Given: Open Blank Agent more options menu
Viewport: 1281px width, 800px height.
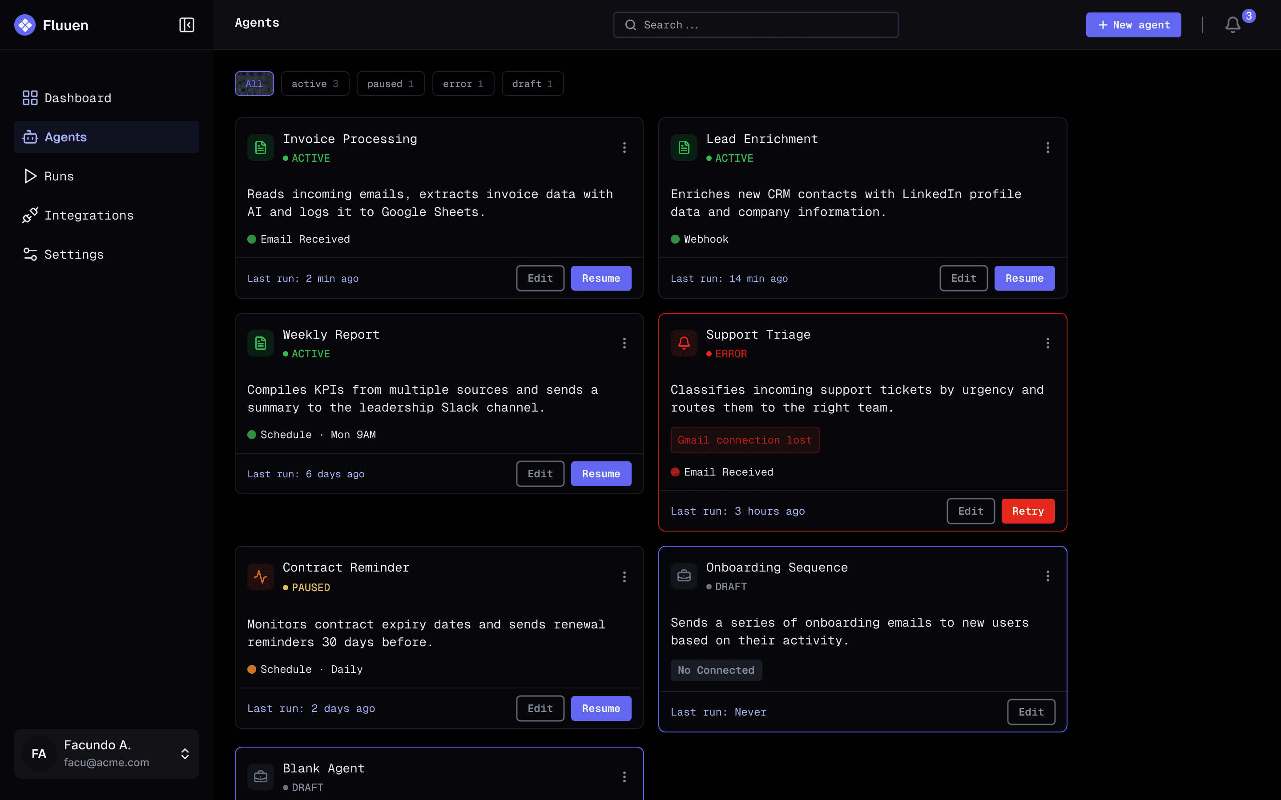Looking at the screenshot, I should tap(624, 777).
